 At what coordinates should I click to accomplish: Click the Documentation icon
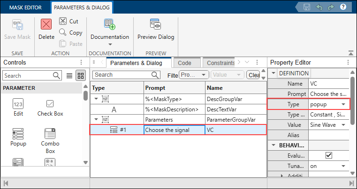[110, 24]
